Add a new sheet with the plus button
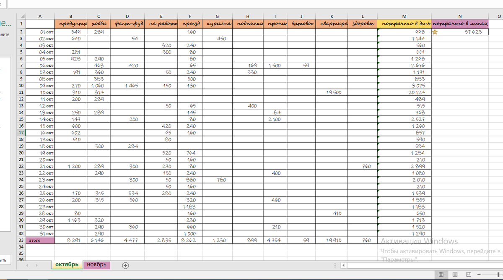 [x=125, y=265]
